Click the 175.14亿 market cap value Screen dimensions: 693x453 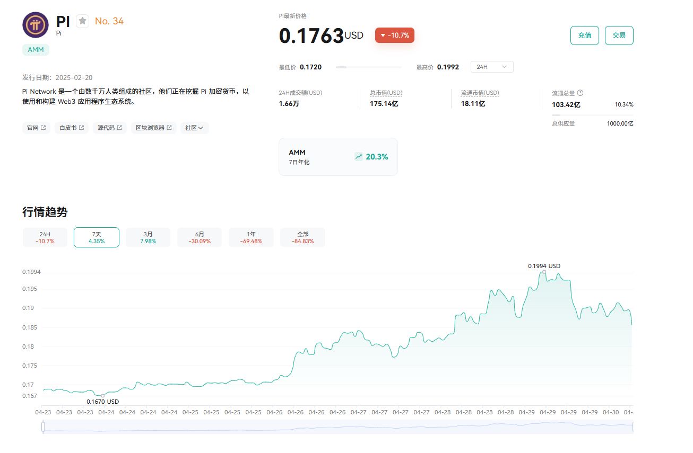point(384,104)
